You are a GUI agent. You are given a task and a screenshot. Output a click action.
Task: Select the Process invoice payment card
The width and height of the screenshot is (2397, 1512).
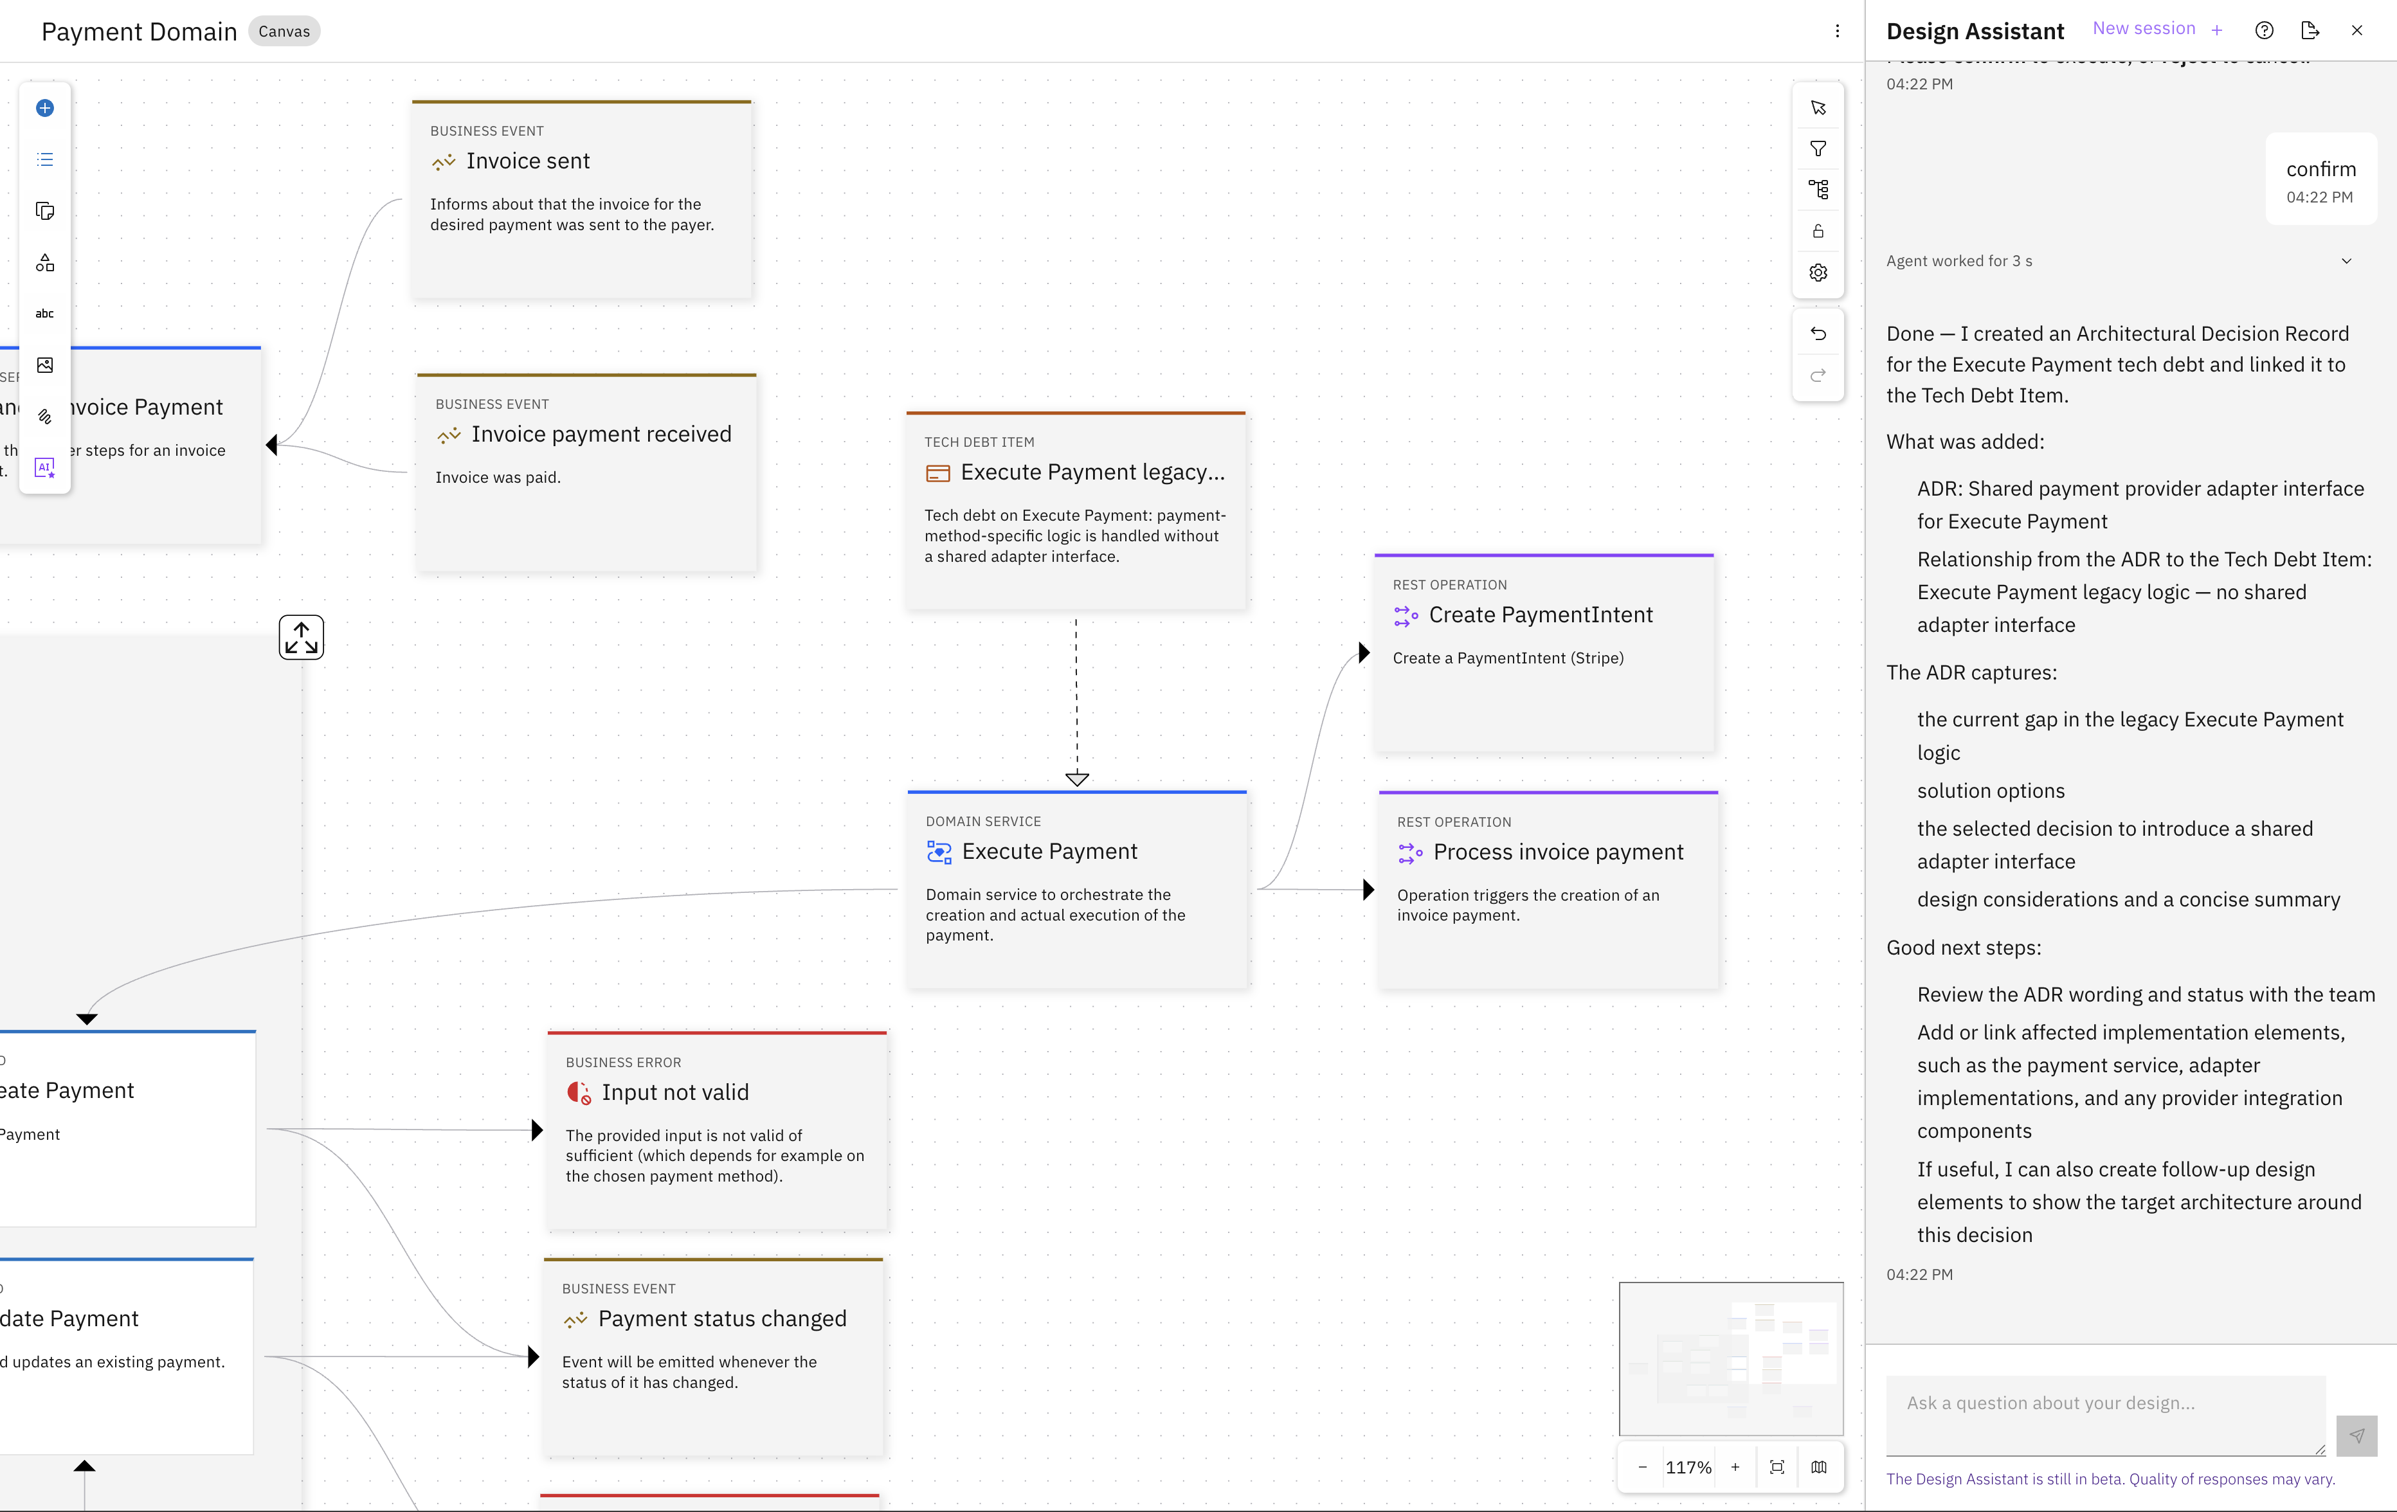point(1548,890)
